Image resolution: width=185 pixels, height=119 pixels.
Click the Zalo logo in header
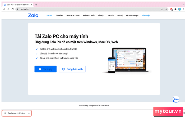coord(33,16)
